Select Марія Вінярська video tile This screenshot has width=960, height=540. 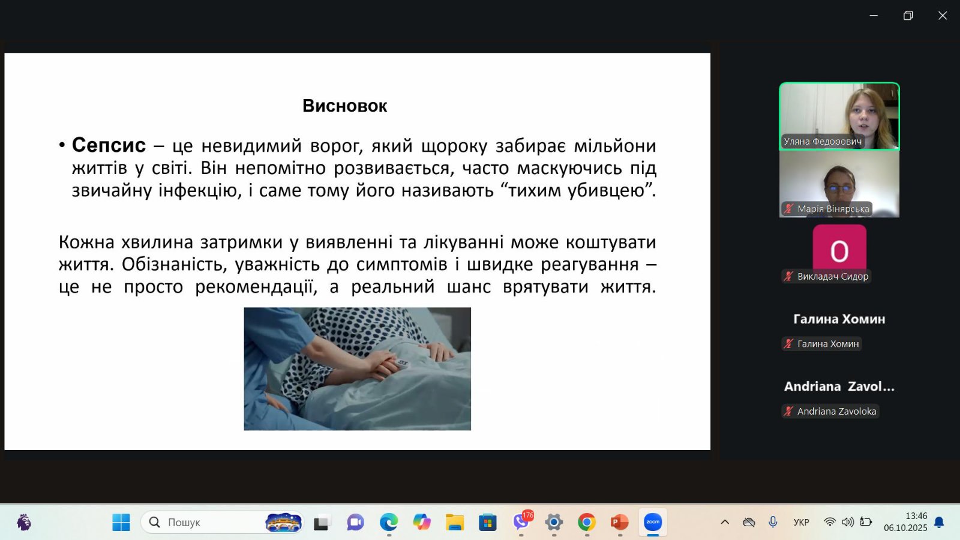pos(839,184)
